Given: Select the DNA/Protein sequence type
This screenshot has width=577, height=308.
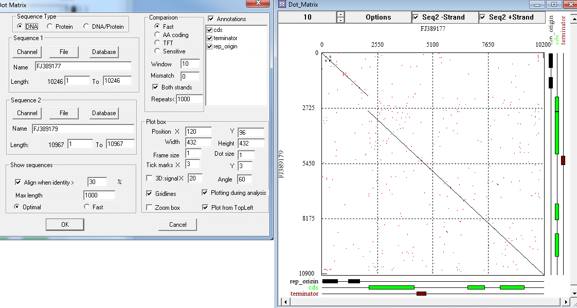Looking at the screenshot, I should tap(86, 27).
